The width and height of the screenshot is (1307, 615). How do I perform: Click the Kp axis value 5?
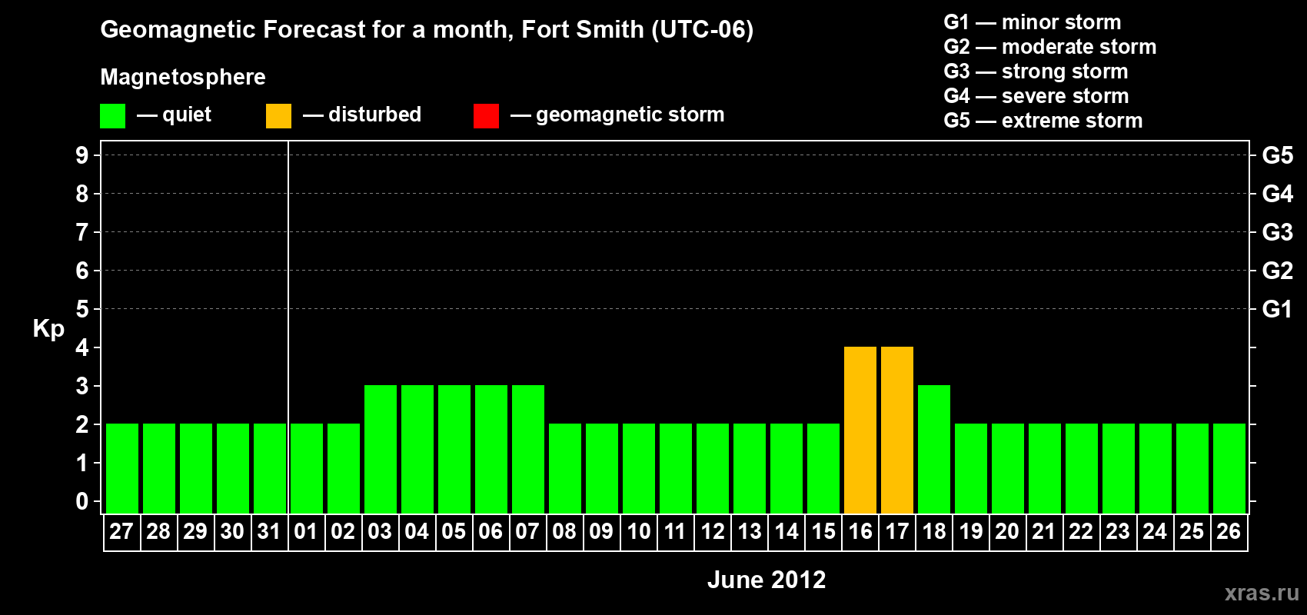pos(82,309)
